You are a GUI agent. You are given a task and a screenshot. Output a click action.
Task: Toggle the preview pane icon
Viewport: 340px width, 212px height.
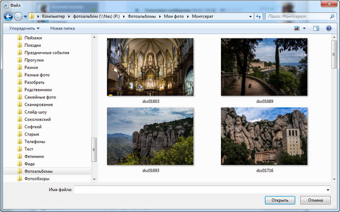point(316,28)
